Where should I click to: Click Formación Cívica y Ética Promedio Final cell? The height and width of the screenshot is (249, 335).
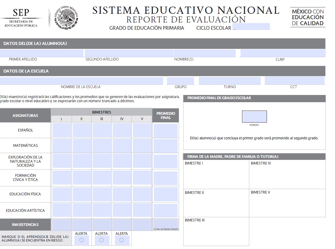click(x=166, y=178)
